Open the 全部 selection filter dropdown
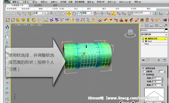Image resolution: width=169 pixels, height=103 pixels. coord(39,13)
